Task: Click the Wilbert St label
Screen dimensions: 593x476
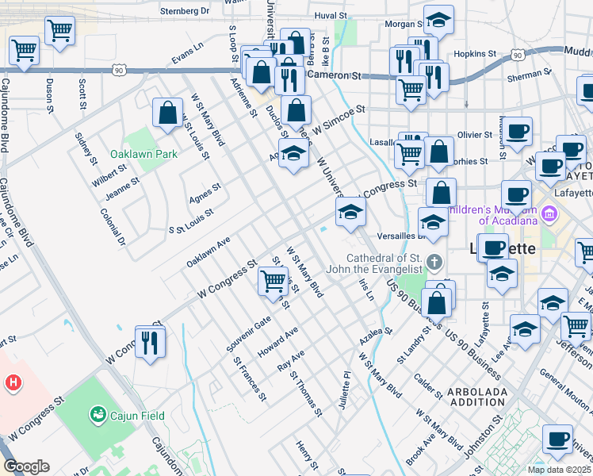Action: coord(109,175)
